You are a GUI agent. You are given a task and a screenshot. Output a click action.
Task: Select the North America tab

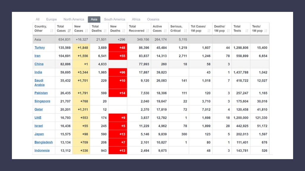point(74,19)
